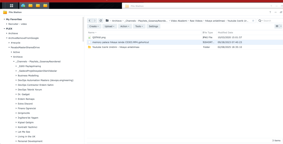Add current folder to favorites star

[253, 21]
